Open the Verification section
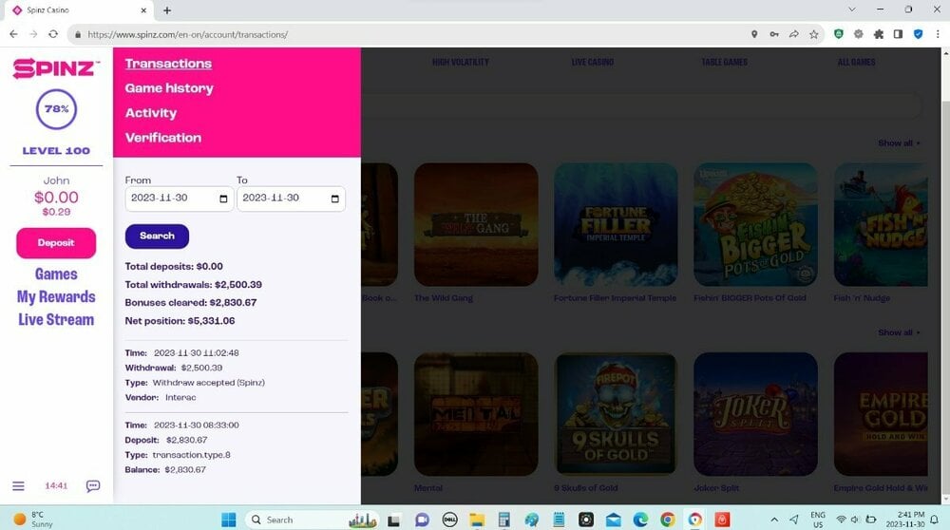 (163, 138)
